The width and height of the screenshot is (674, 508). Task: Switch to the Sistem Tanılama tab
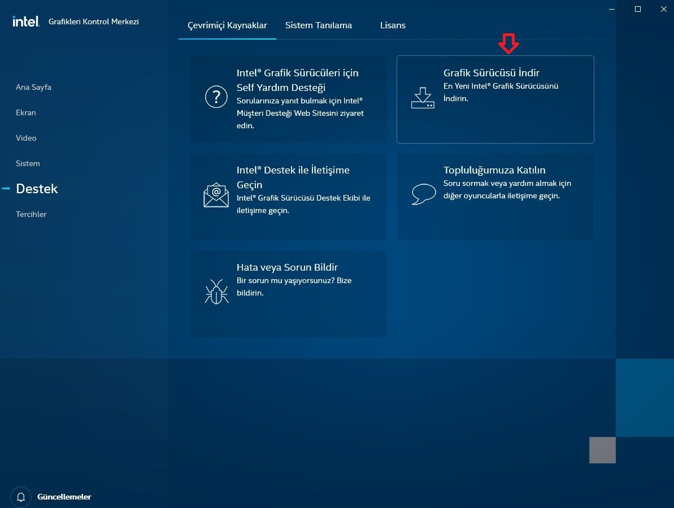click(x=319, y=25)
